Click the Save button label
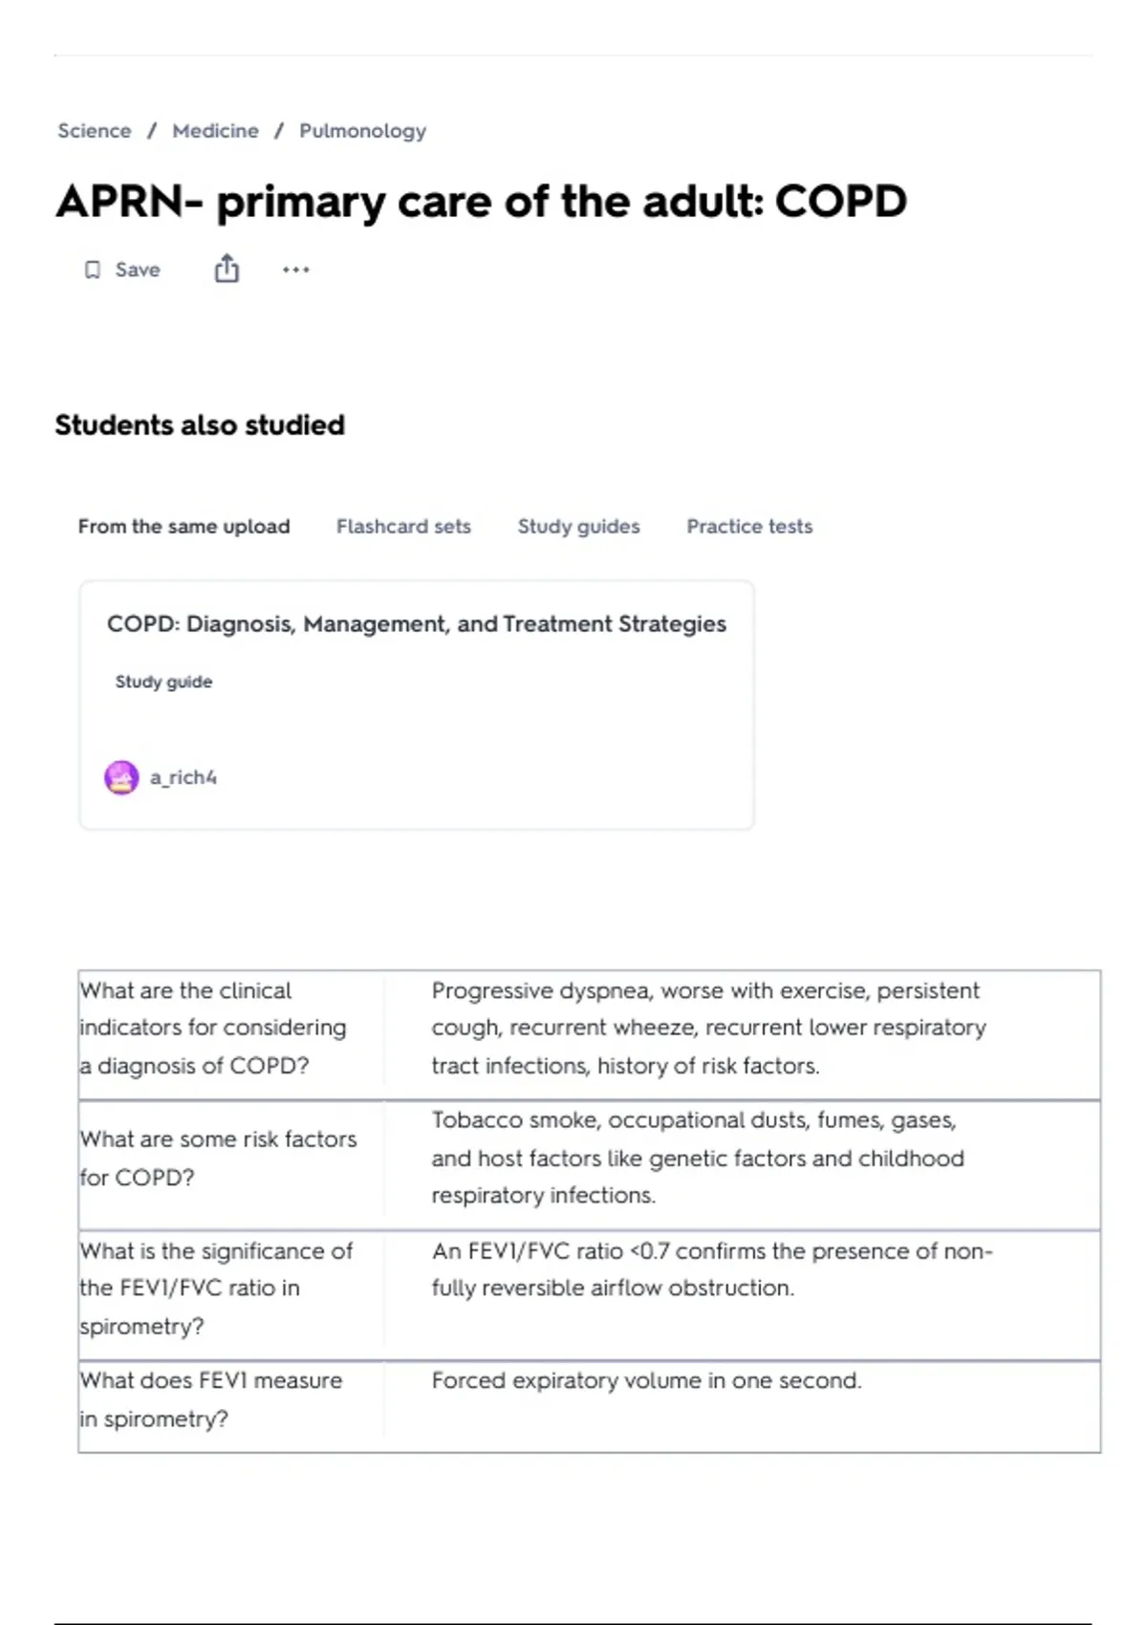This screenshot has width=1147, height=1625. 138,270
